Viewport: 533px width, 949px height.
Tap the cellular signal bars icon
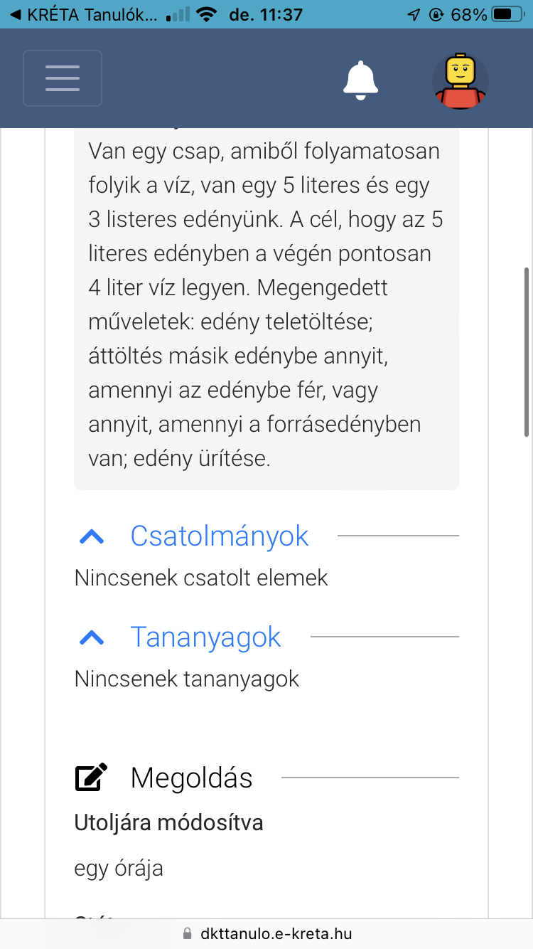click(x=177, y=14)
